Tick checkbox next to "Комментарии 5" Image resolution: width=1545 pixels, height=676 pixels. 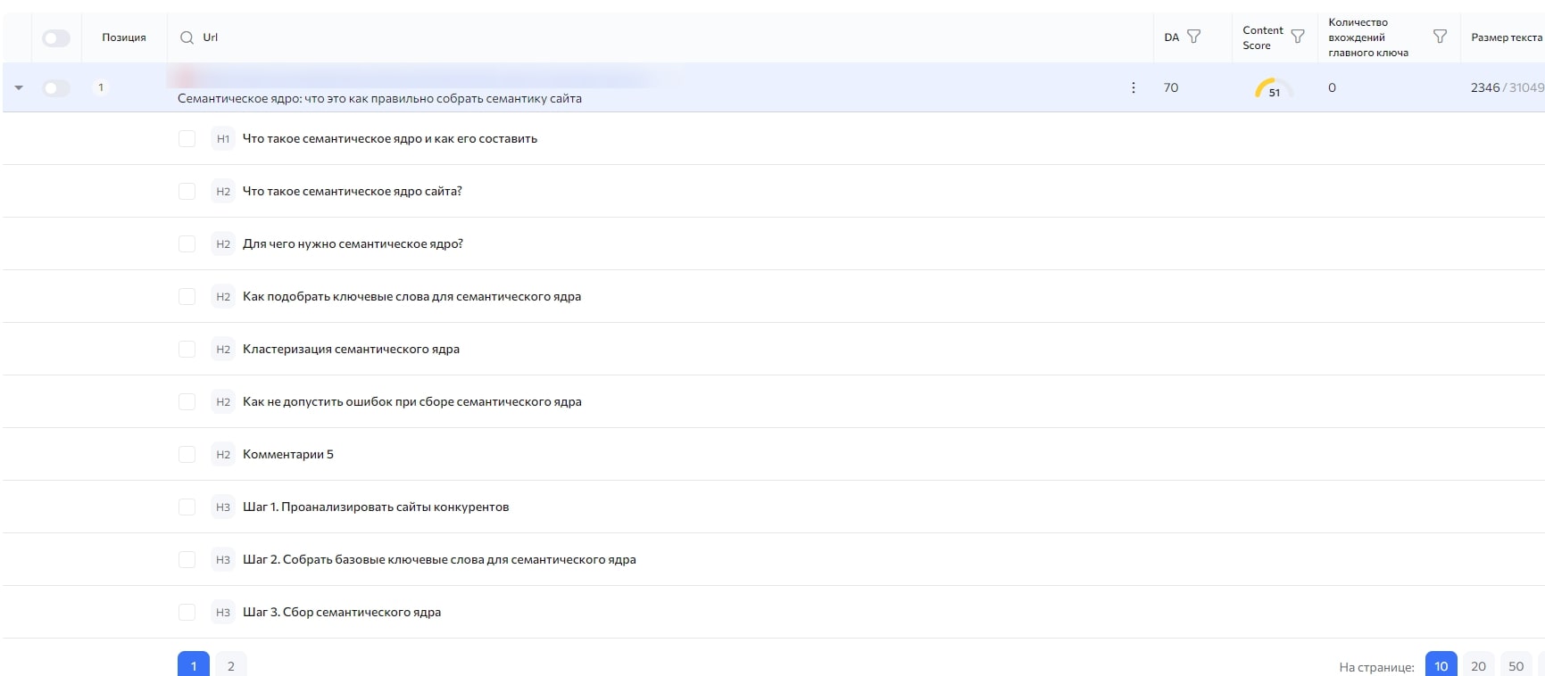pyautogui.click(x=187, y=455)
